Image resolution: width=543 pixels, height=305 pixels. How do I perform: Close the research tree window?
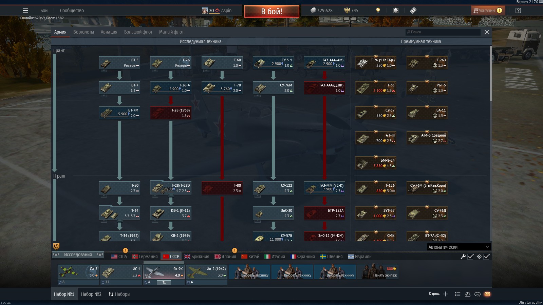point(487,32)
